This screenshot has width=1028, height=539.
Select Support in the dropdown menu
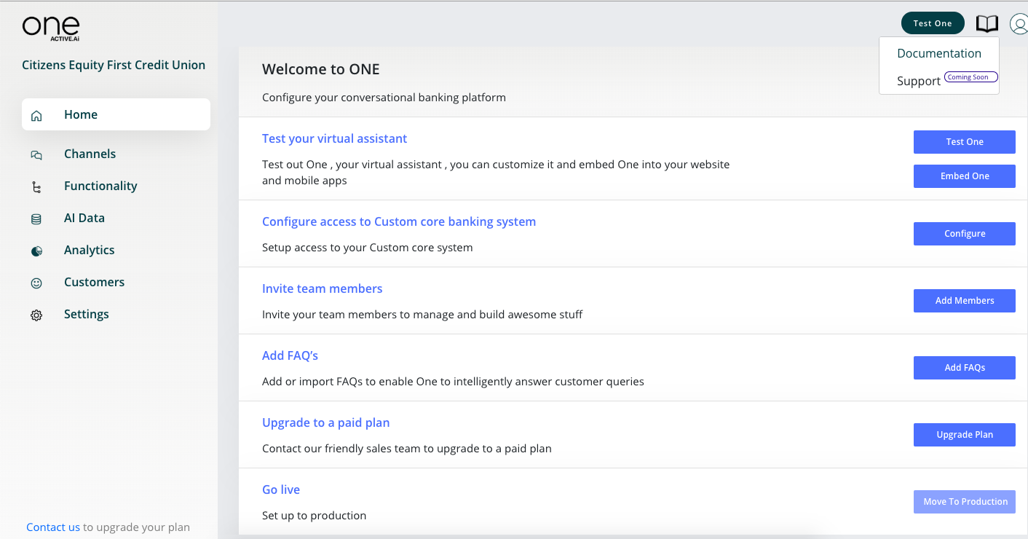pos(919,81)
